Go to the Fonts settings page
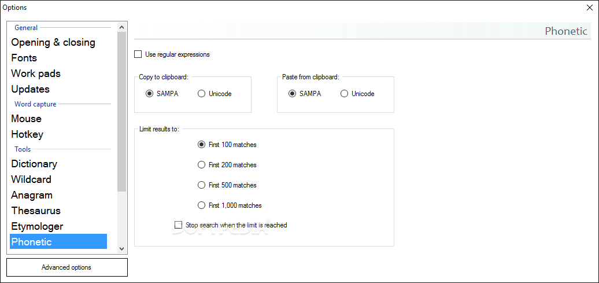This screenshot has height=283, width=599. click(24, 58)
